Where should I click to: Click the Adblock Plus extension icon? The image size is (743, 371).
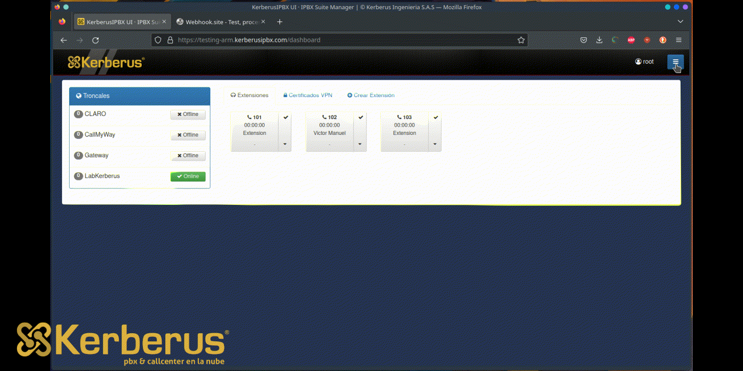pos(631,40)
